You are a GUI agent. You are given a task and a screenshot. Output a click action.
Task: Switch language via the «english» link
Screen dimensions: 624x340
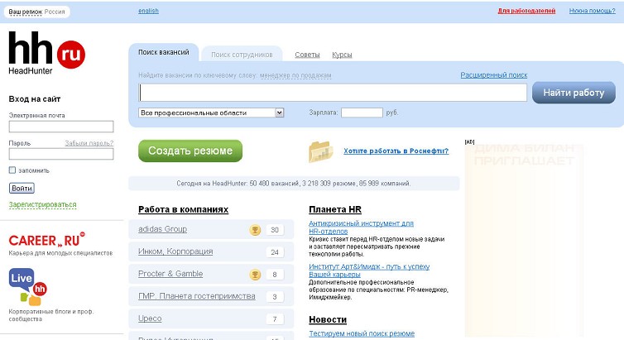click(148, 11)
